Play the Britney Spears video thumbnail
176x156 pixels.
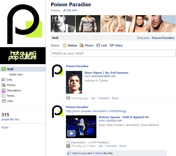pos(81,127)
